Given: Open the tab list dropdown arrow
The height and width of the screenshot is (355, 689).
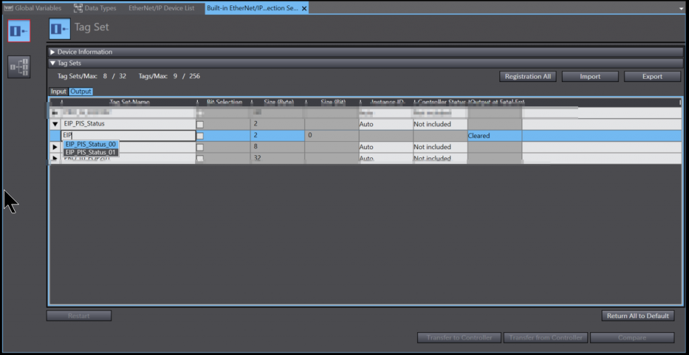Looking at the screenshot, I should click(x=680, y=9).
